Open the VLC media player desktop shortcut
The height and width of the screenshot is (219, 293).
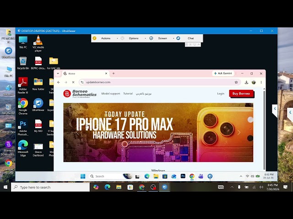point(38,44)
